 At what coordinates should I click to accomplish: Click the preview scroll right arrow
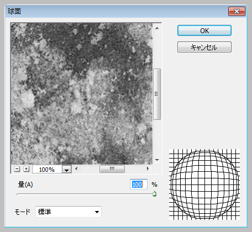148,168
